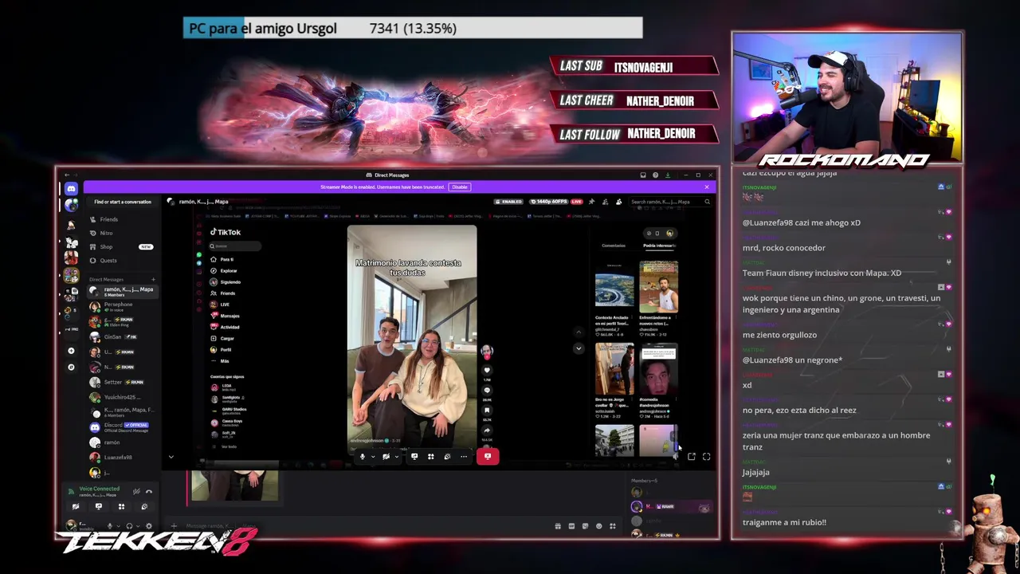
Task: Open Discord help icon in title bar
Action: tap(655, 175)
